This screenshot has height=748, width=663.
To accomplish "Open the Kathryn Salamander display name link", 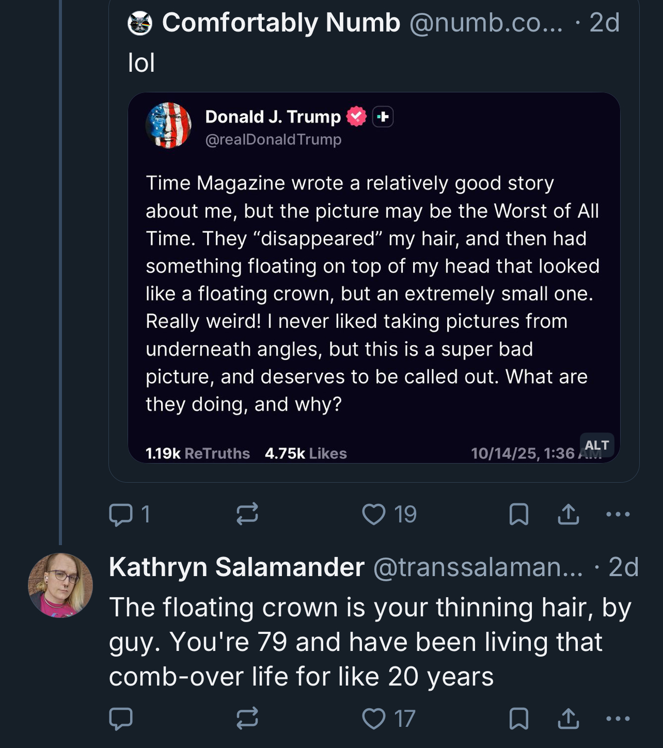I will point(236,567).
